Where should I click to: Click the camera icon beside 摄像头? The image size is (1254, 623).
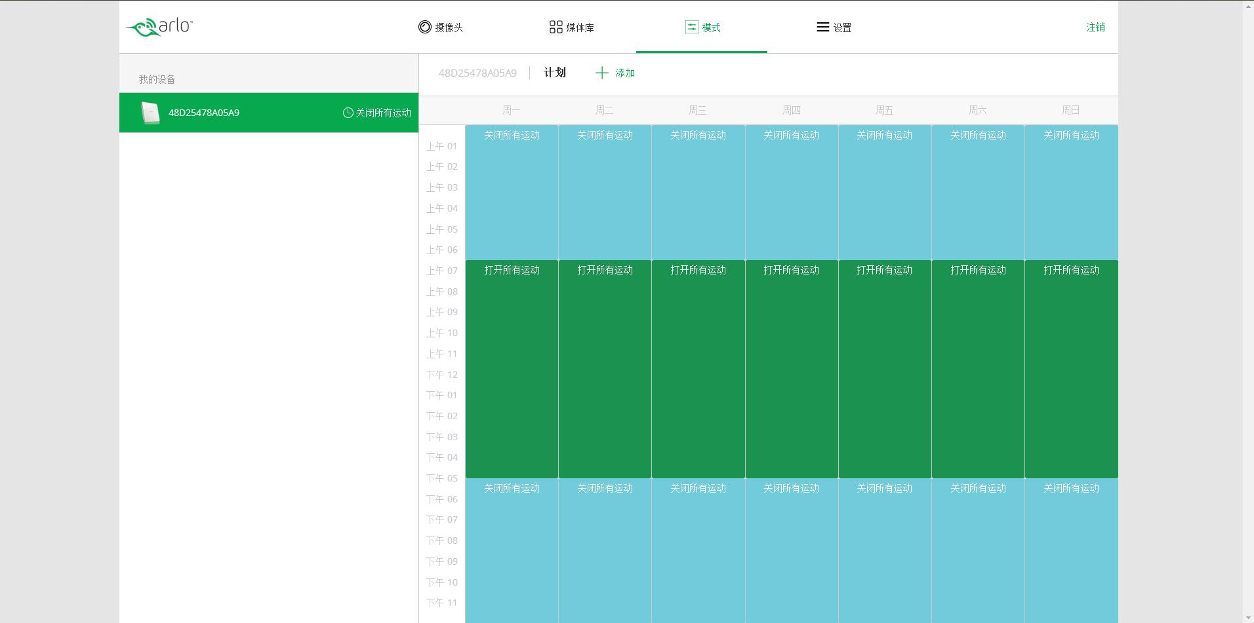[424, 27]
